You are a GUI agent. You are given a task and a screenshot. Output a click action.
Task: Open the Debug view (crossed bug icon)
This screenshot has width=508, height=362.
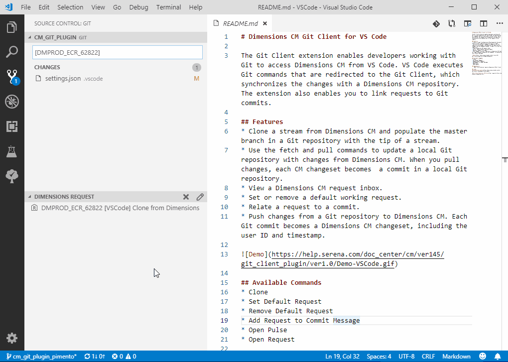[12, 102]
